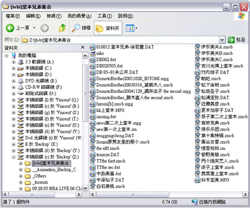This screenshot has height=208, width=250.
Task: Open the 編輯(E) menu
Action: point(33,16)
